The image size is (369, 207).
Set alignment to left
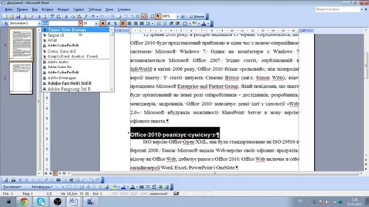click(x=123, y=23)
